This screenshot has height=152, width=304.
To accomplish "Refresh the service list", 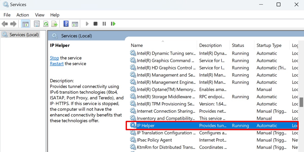I will coord(46,24).
